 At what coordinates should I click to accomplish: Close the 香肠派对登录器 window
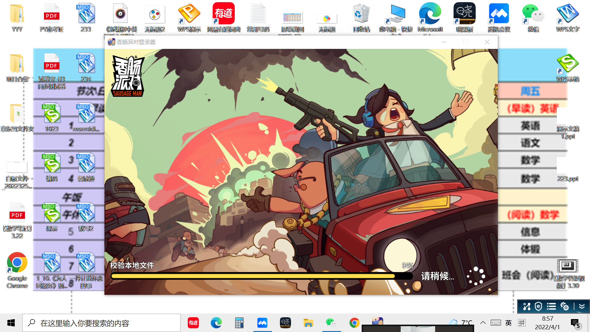coord(487,42)
